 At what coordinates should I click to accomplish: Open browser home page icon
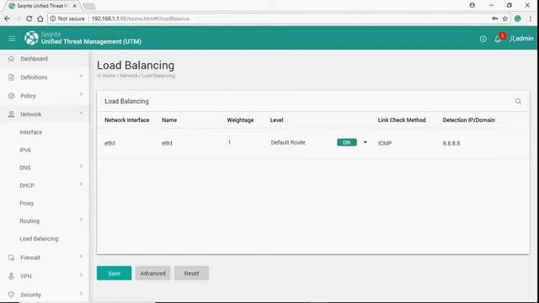40,19
